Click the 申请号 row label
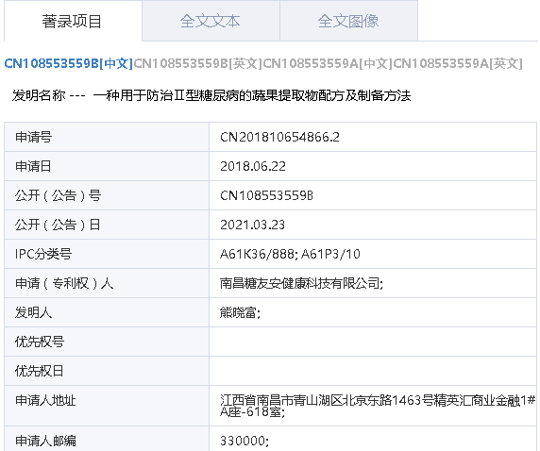The height and width of the screenshot is (451, 540). (33, 137)
